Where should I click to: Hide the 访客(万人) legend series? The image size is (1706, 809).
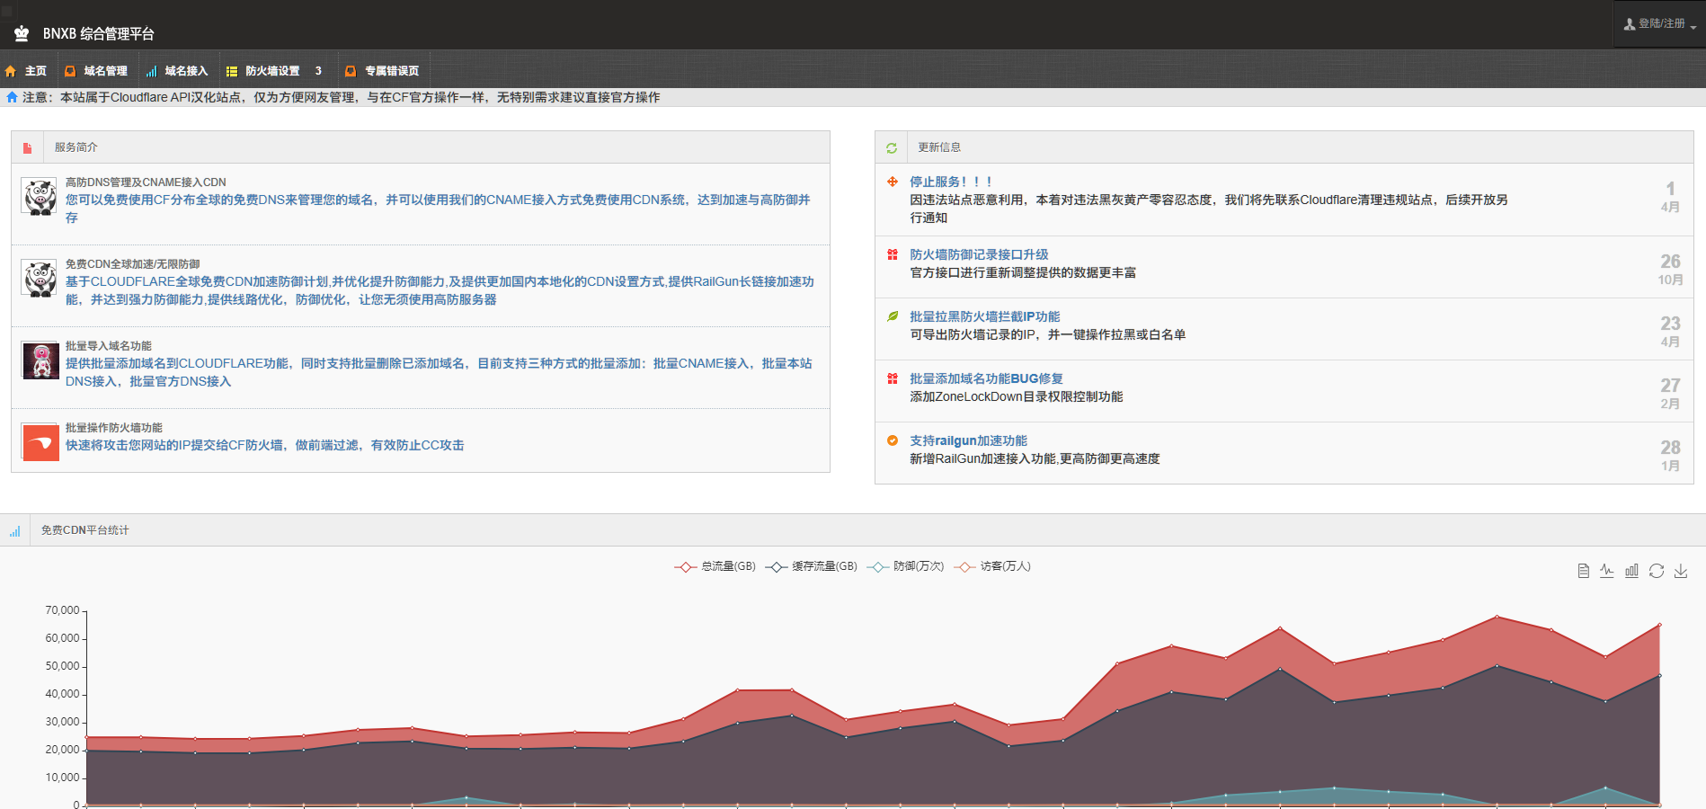[x=992, y=567]
